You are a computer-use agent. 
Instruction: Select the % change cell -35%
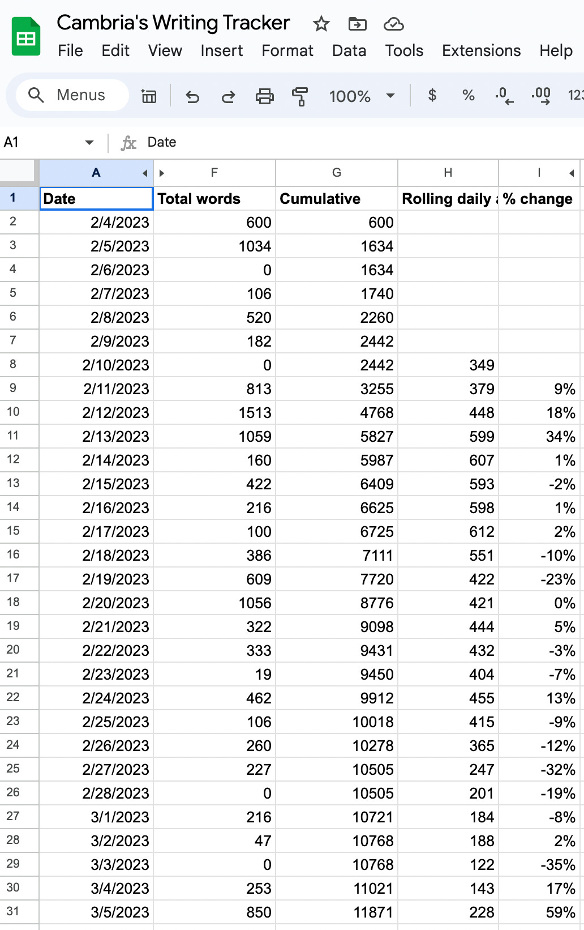click(x=539, y=865)
